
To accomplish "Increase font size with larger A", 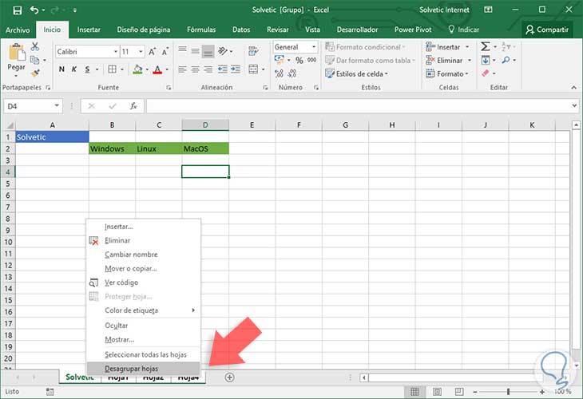I will [x=152, y=52].
